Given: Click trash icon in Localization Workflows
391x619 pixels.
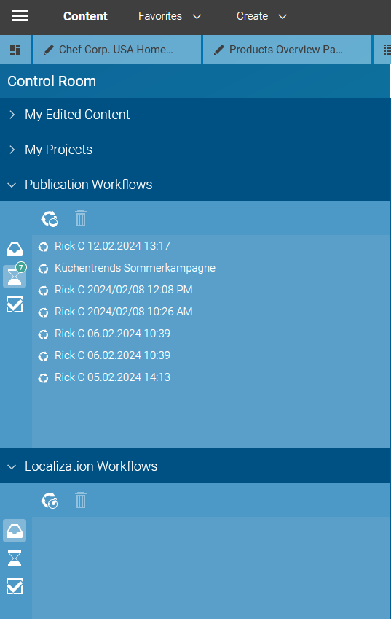Looking at the screenshot, I should pos(81,500).
